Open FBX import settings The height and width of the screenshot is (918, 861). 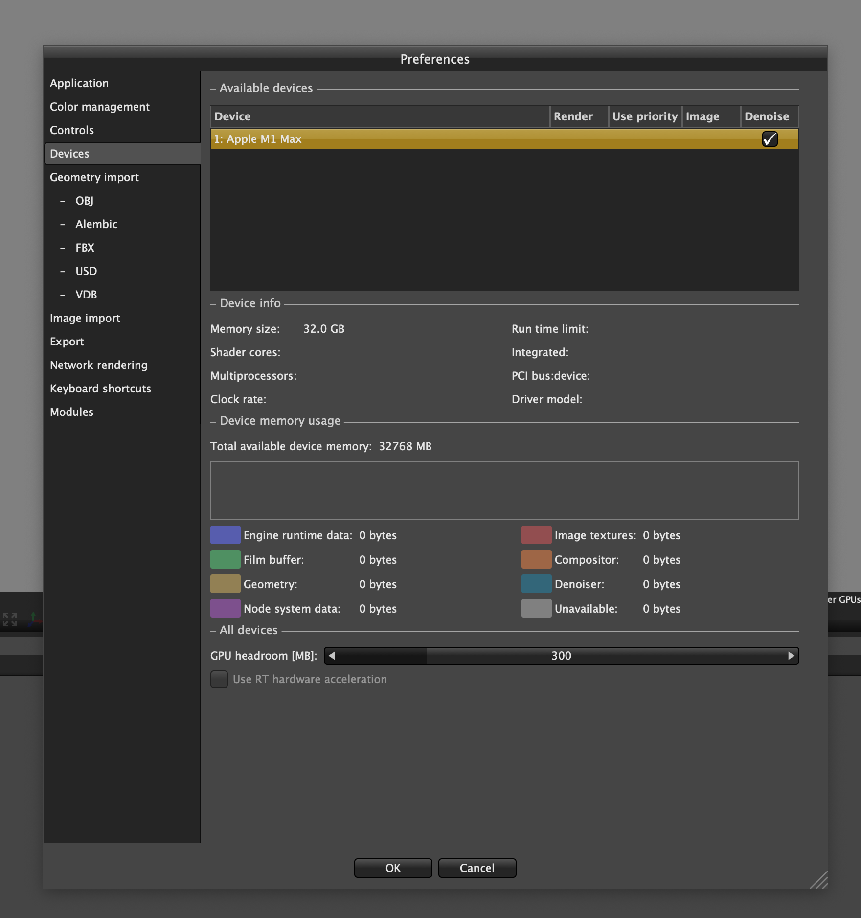85,248
